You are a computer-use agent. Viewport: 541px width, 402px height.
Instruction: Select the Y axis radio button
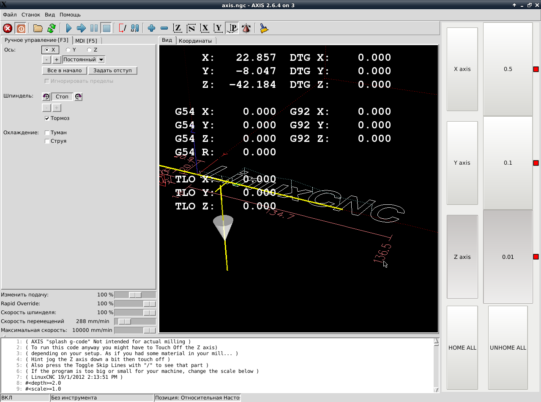[68, 50]
